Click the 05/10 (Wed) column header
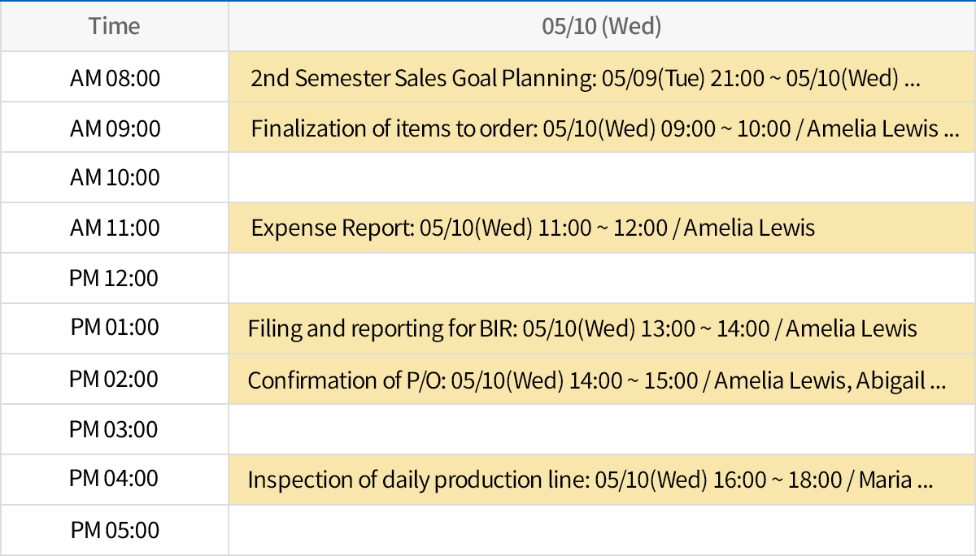Viewport: 976px width, 556px height. 602,27
